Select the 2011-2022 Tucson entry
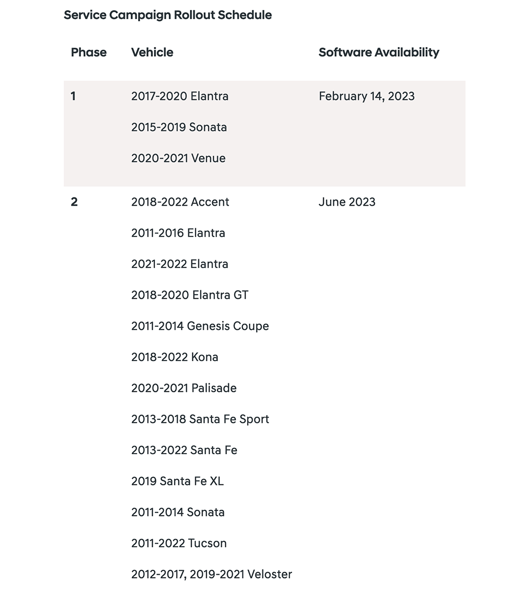The image size is (529, 598). (x=179, y=543)
